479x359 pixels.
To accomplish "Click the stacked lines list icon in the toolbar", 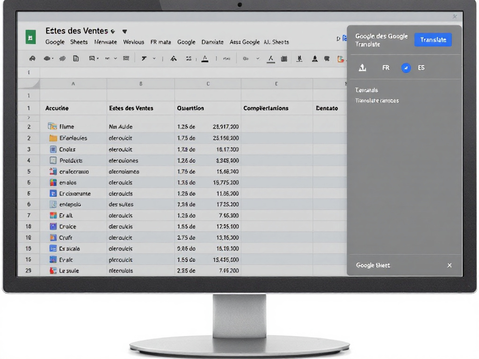I will [126, 58].
